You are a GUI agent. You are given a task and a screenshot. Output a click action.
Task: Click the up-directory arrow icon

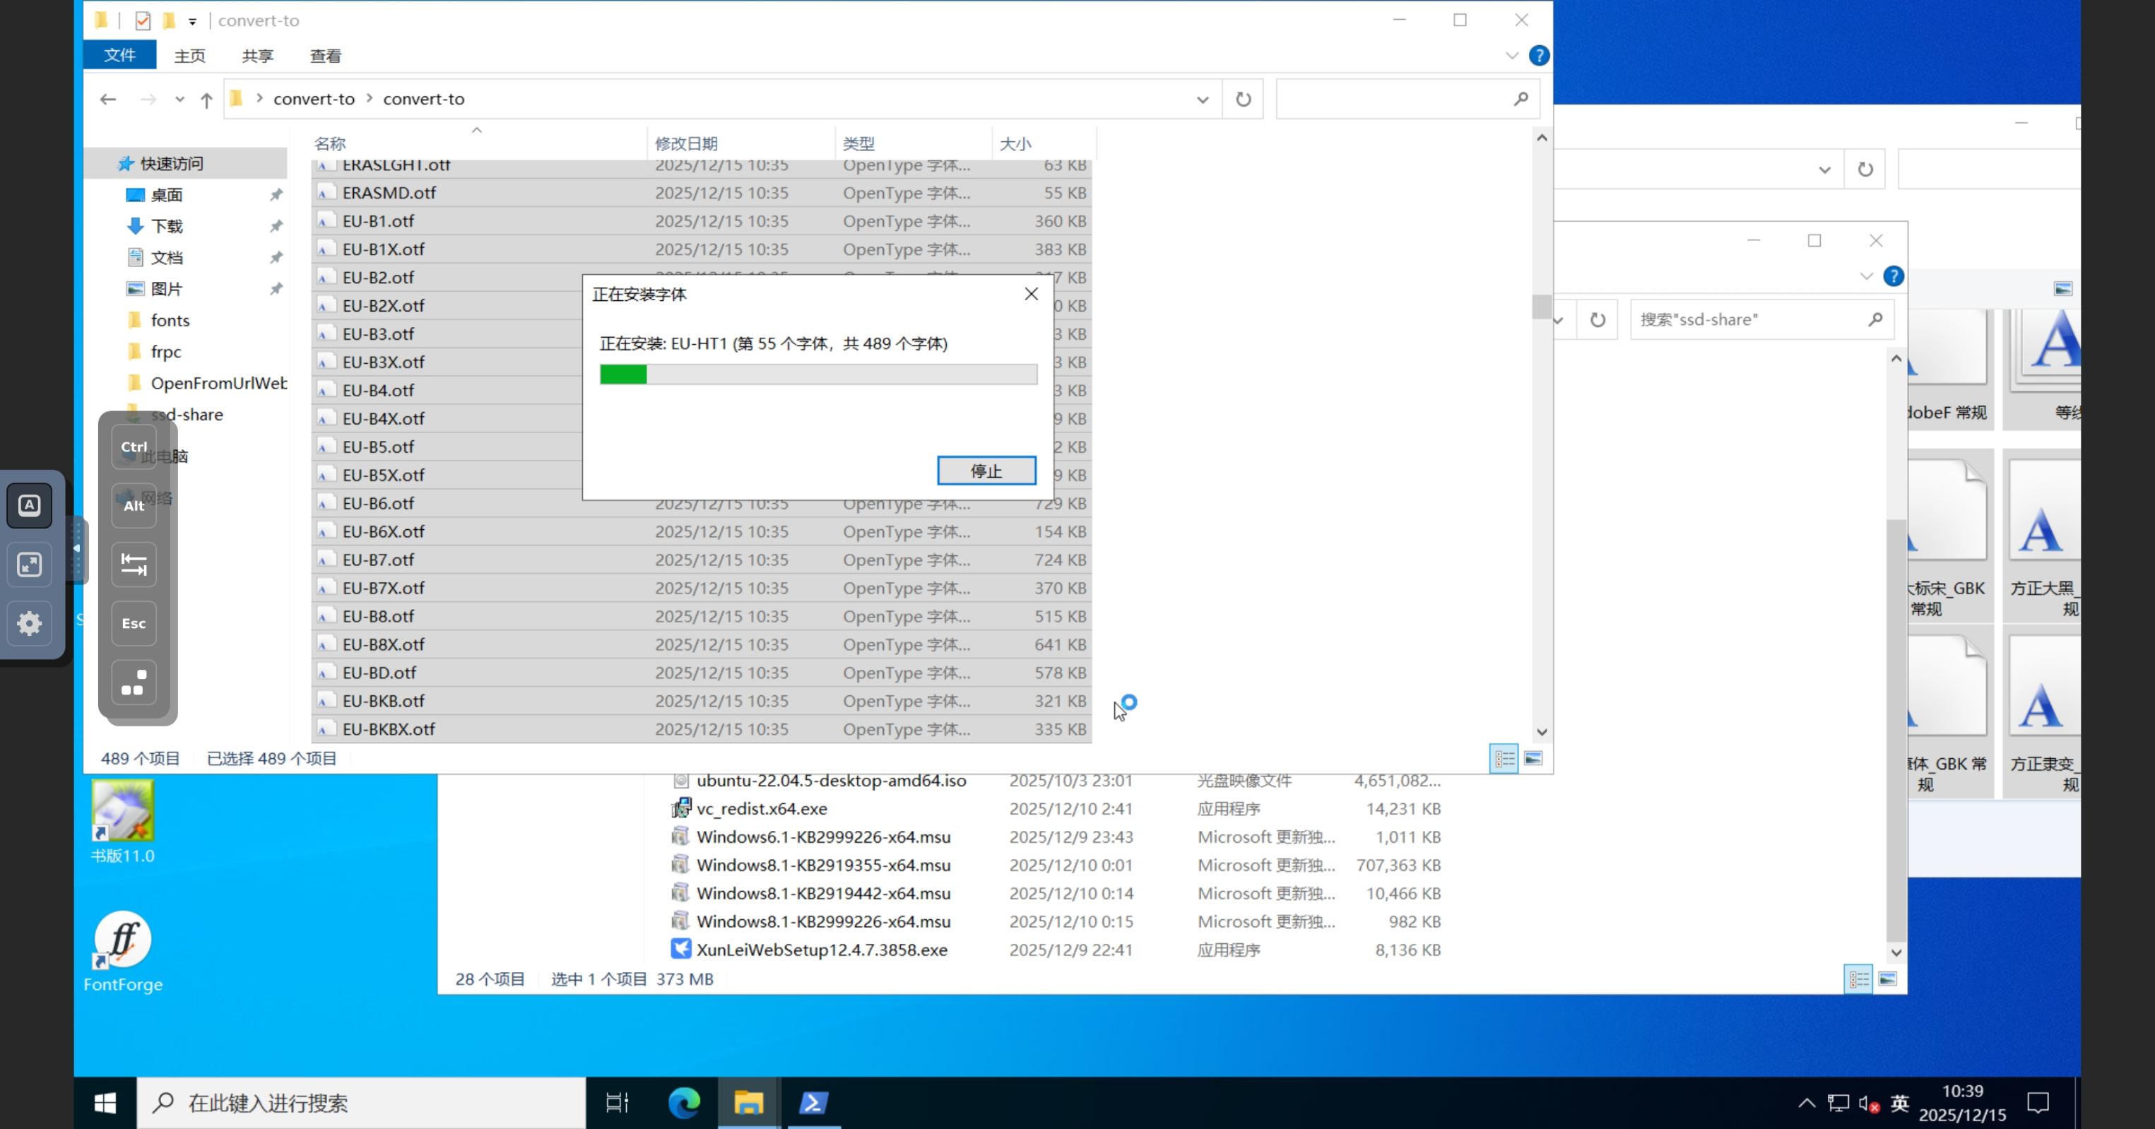206,100
